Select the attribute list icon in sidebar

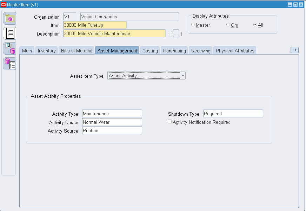pos(9,33)
